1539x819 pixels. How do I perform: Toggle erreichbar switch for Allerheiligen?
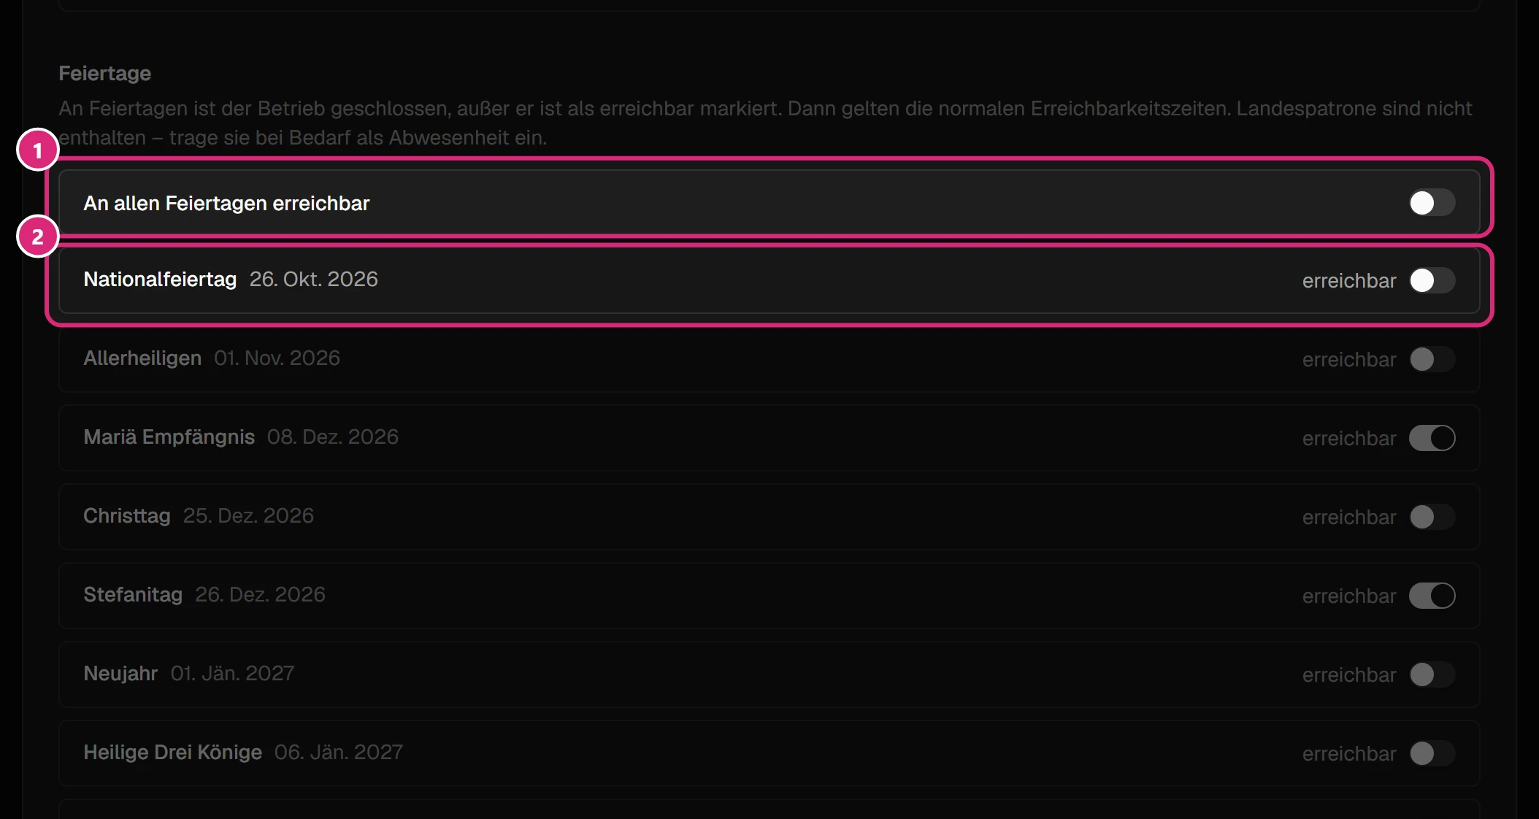pos(1432,359)
